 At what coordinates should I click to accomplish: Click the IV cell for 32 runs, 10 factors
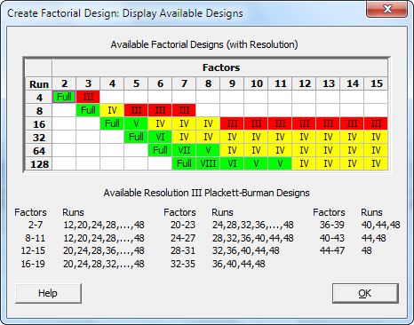tap(256, 137)
